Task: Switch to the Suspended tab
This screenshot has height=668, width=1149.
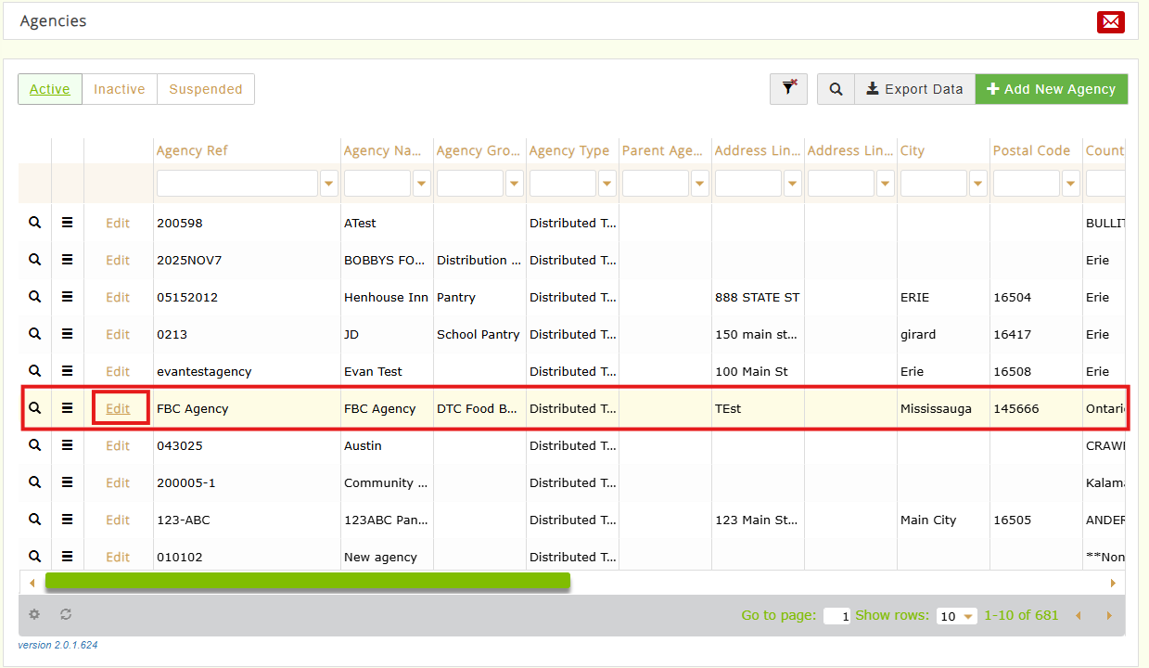Action: click(x=206, y=89)
